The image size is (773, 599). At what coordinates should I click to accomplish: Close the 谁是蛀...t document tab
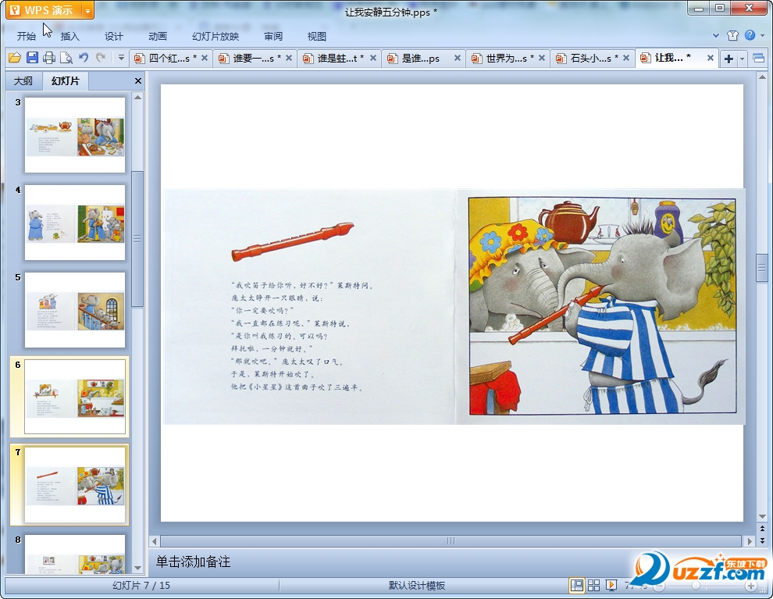pos(373,58)
